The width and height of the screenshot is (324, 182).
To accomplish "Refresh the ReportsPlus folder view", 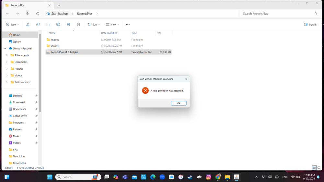I will coord(38,13).
